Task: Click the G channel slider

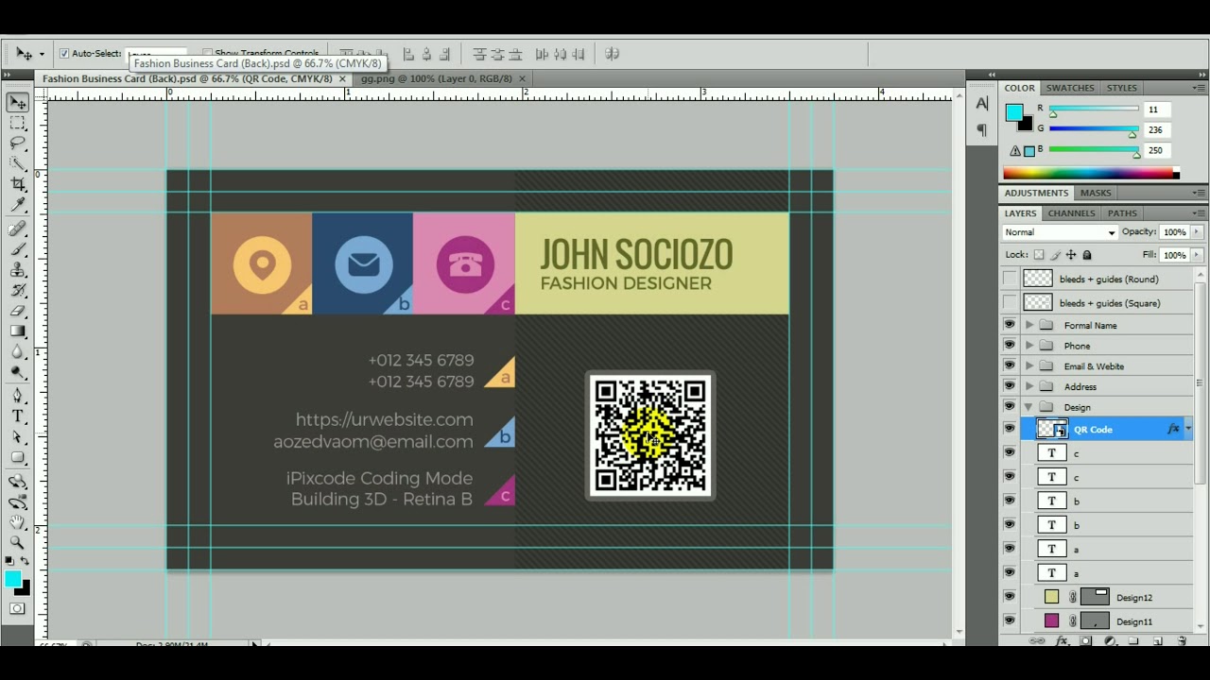Action: [1093, 129]
